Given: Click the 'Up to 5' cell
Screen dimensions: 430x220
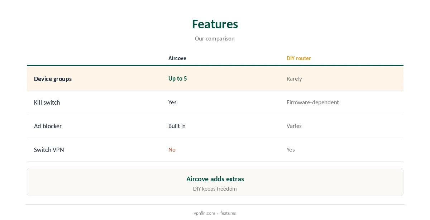Looking at the screenshot, I should point(177,79).
